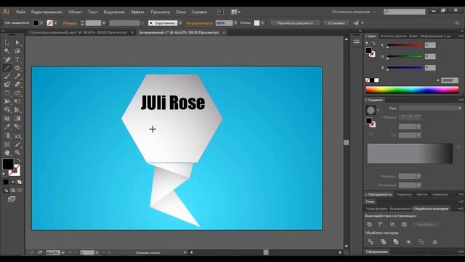
Task: Select the Hand tool
Action: click(7, 153)
